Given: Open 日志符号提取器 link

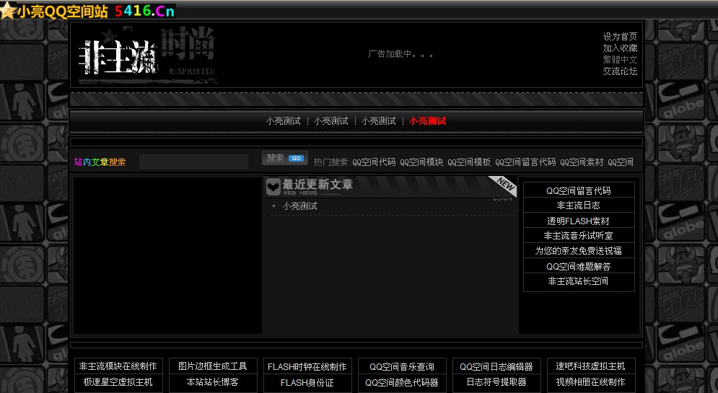Looking at the screenshot, I should (496, 381).
